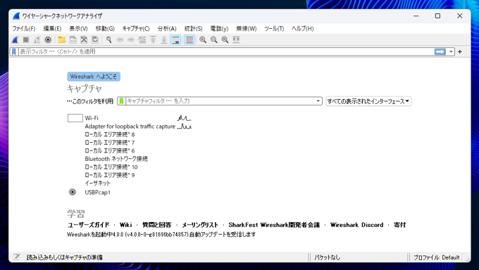This screenshot has height=270, width=479.
Task: Save the capture file icon
Action: pos(73,39)
